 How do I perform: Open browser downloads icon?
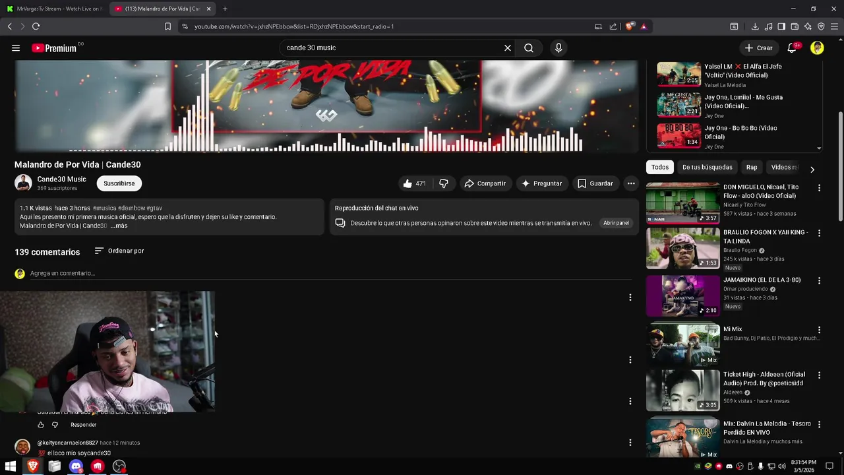pyautogui.click(x=755, y=26)
